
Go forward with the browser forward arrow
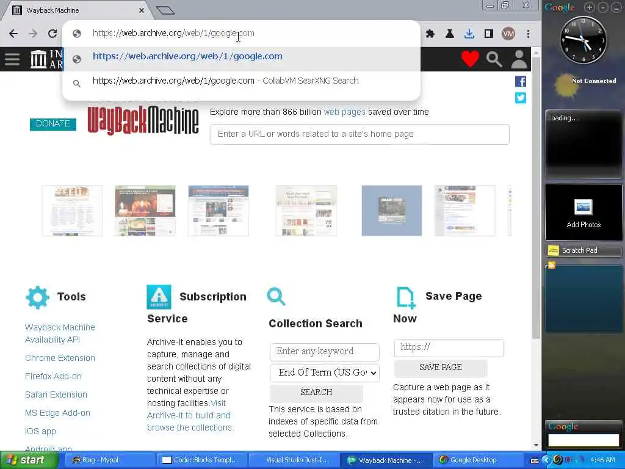pos(33,34)
